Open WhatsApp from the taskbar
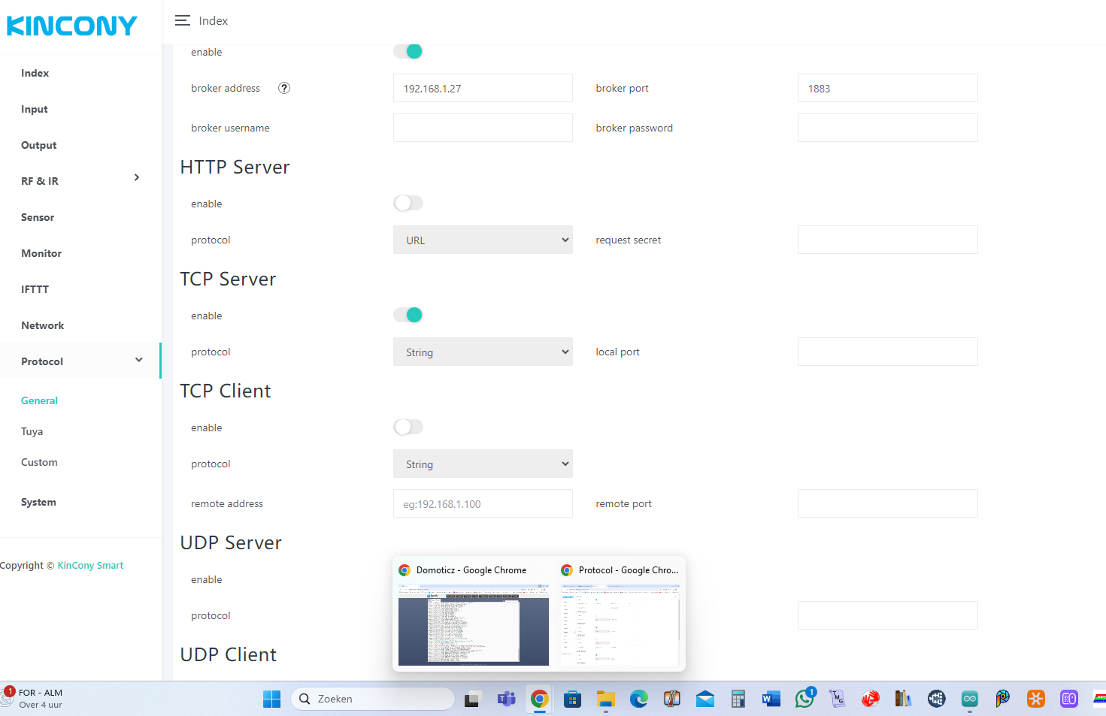Screen dimensions: 1106x716 804,699
